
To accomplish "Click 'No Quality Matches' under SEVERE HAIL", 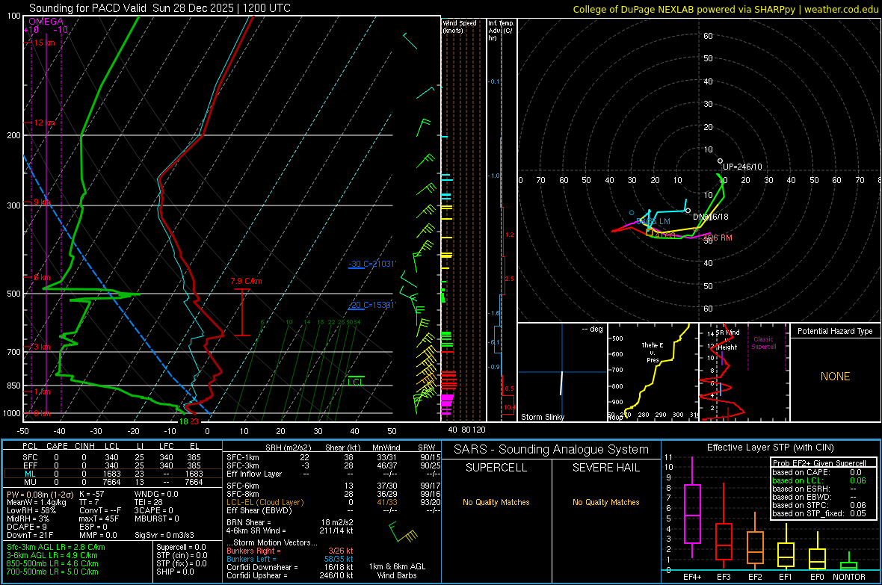I will click(606, 502).
